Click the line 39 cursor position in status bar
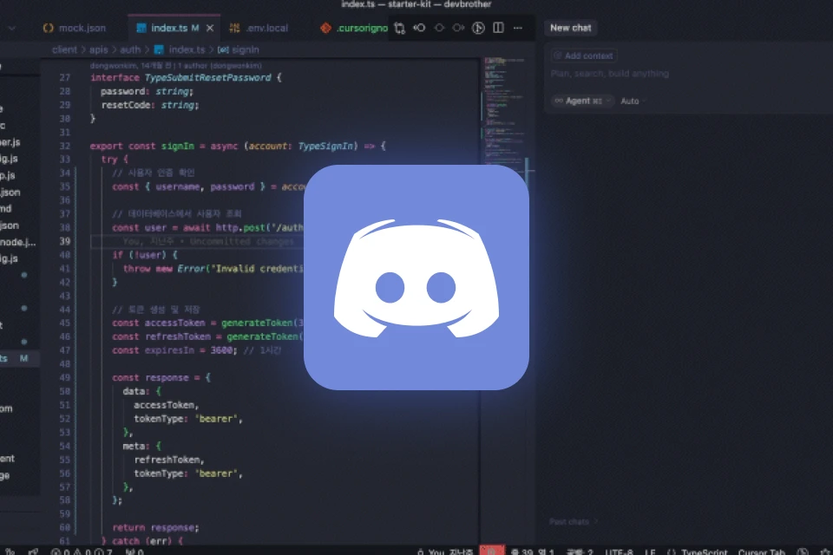 coord(532,552)
